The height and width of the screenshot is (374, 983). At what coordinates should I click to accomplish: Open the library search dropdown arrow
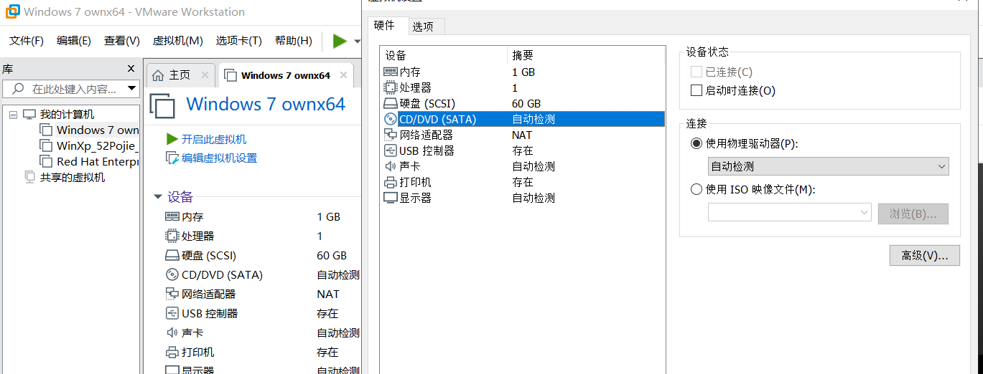click(x=131, y=89)
